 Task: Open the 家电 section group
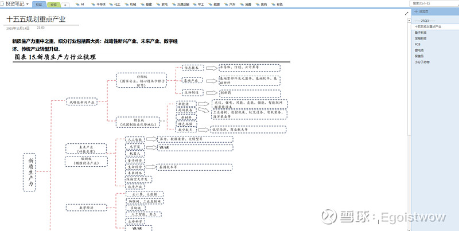click(x=162, y=5)
